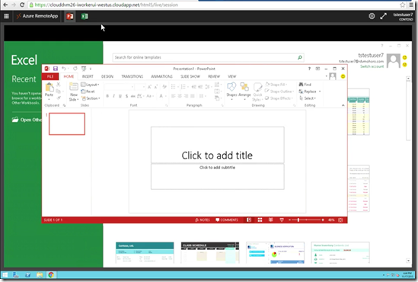
Task: Open the Class Schedule Excel template
Action: tap(210, 252)
